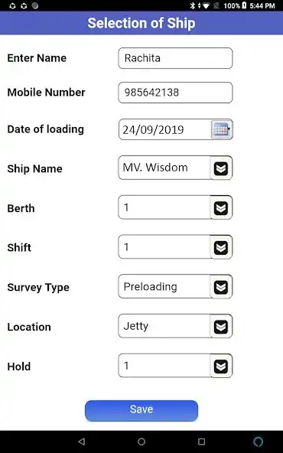Open the Shift dropdown arrow
283x453 pixels.
[x=221, y=247]
